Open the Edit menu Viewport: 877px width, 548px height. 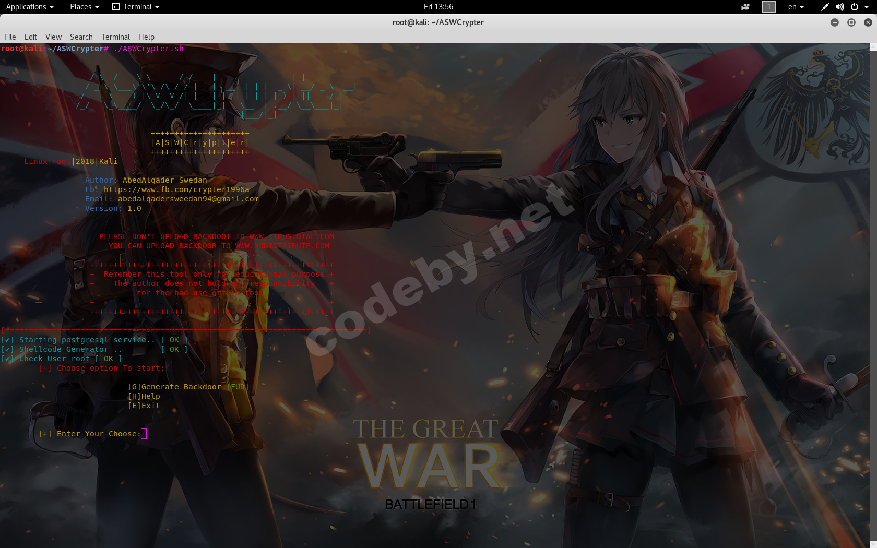point(31,37)
